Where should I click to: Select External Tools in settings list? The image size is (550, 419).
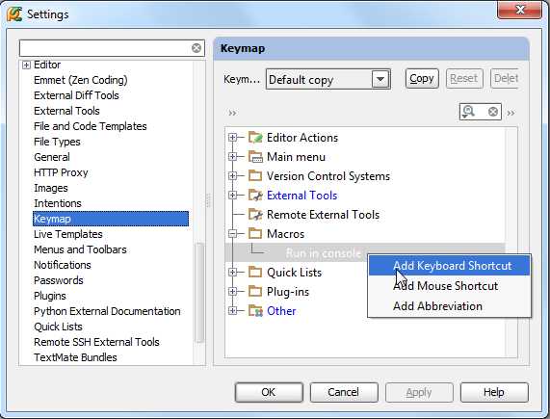[66, 111]
